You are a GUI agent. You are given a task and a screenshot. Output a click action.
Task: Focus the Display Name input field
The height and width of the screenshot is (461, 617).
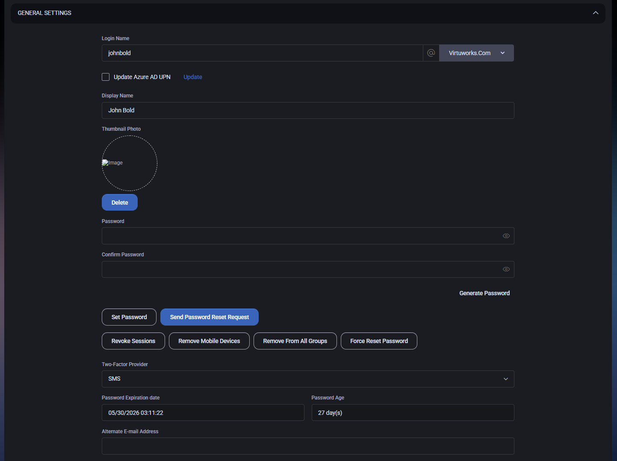307,110
